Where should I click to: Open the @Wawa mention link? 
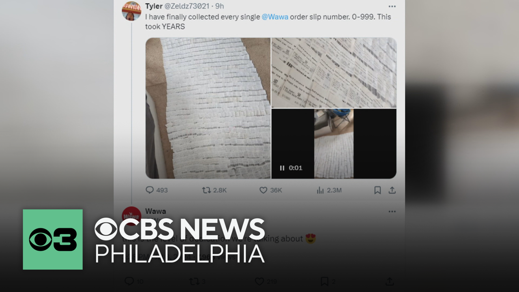pos(275,17)
